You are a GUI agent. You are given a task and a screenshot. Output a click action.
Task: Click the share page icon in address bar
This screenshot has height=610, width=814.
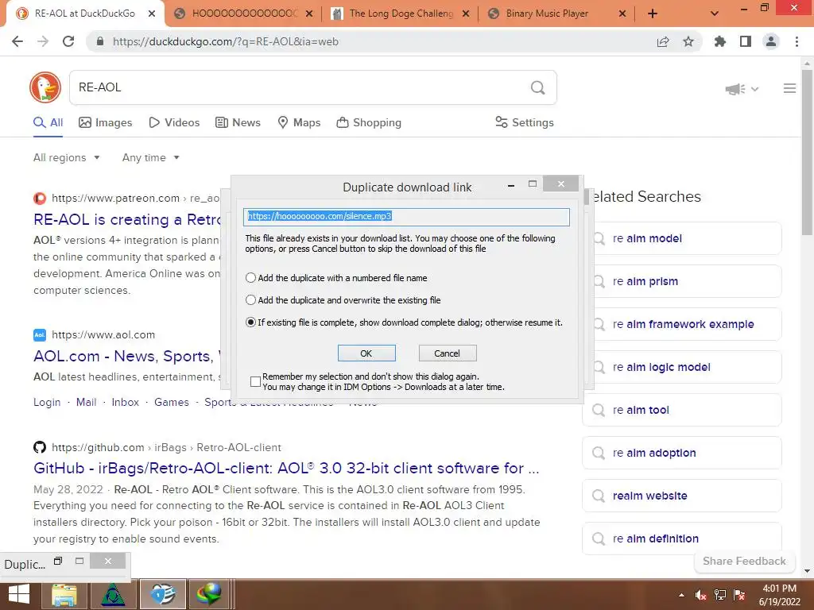point(663,41)
